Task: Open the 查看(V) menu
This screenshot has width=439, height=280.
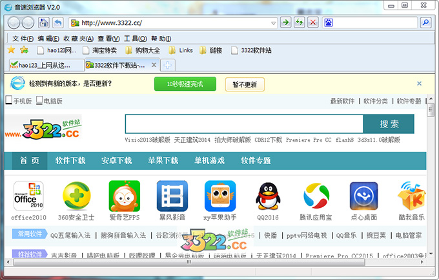Action: 108,39
